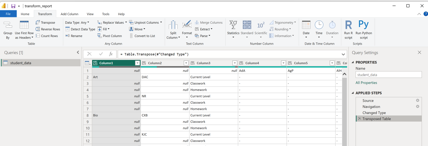Click Run Python script
The width and height of the screenshot is (428, 146).
[364, 30]
